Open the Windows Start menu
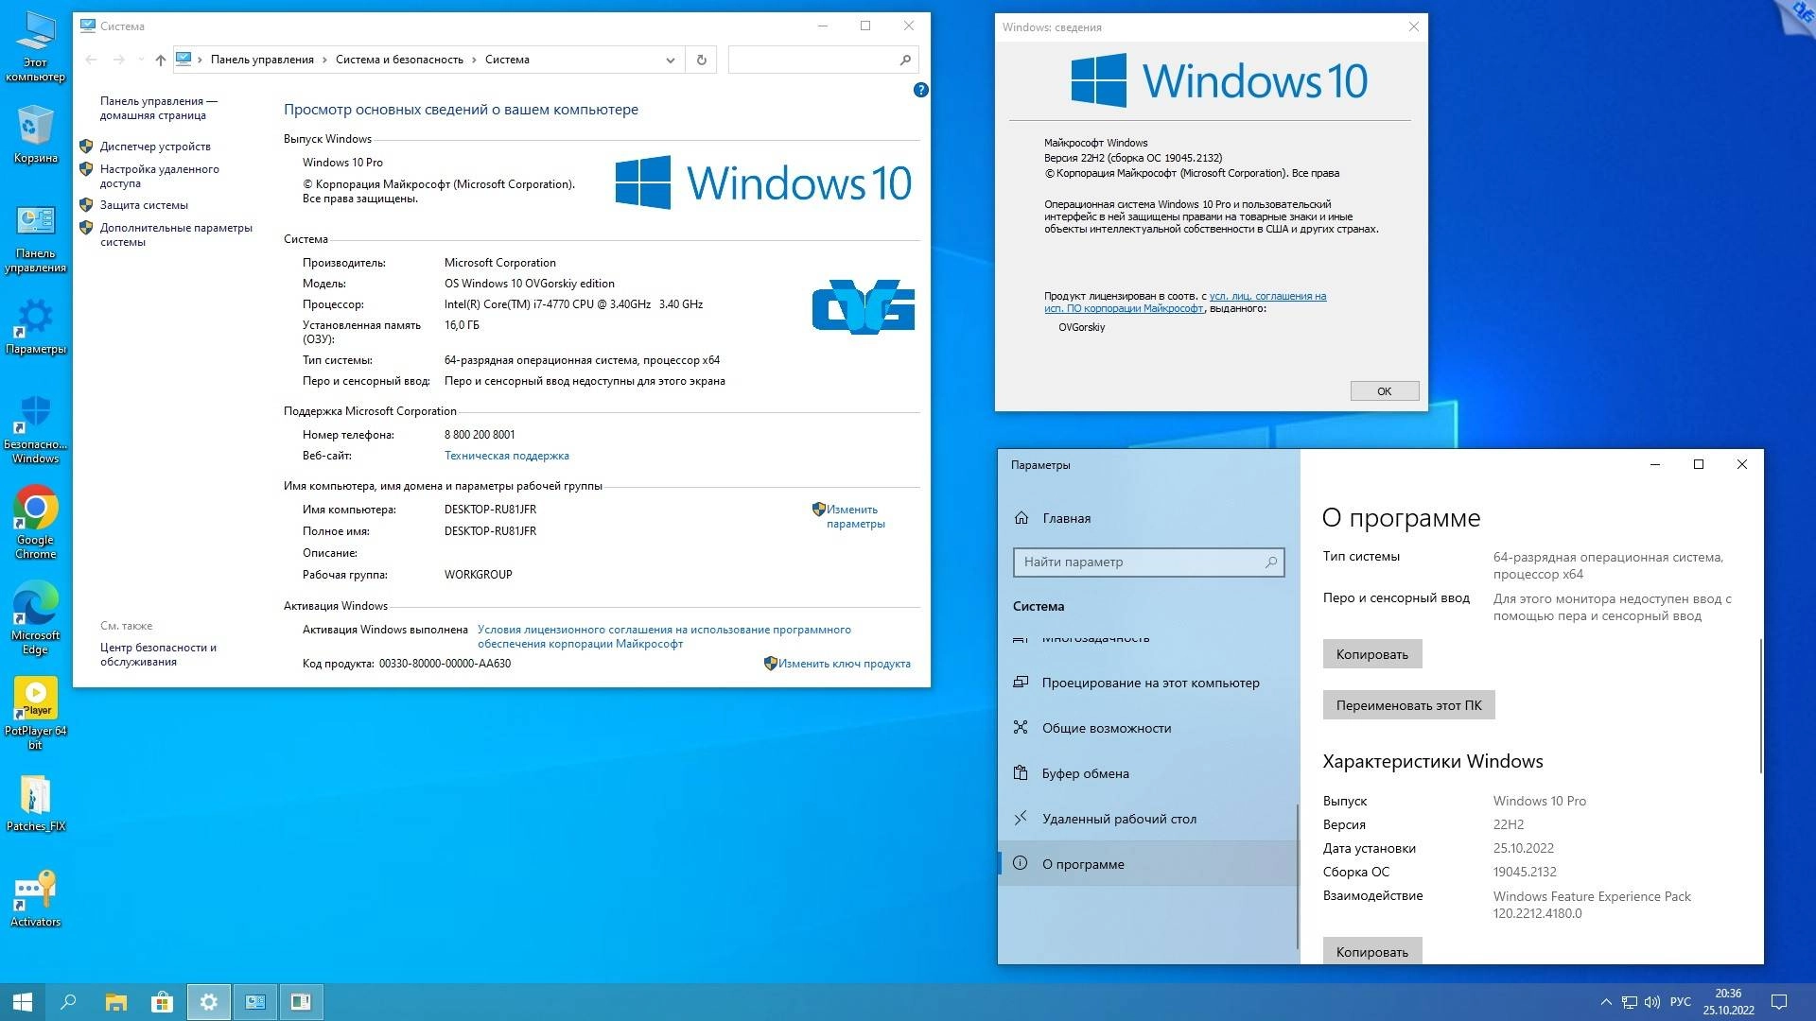The width and height of the screenshot is (1816, 1021). click(23, 1002)
